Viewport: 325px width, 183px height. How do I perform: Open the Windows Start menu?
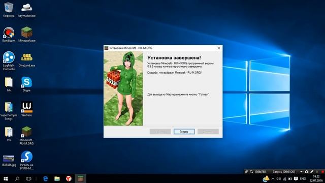click(6, 178)
